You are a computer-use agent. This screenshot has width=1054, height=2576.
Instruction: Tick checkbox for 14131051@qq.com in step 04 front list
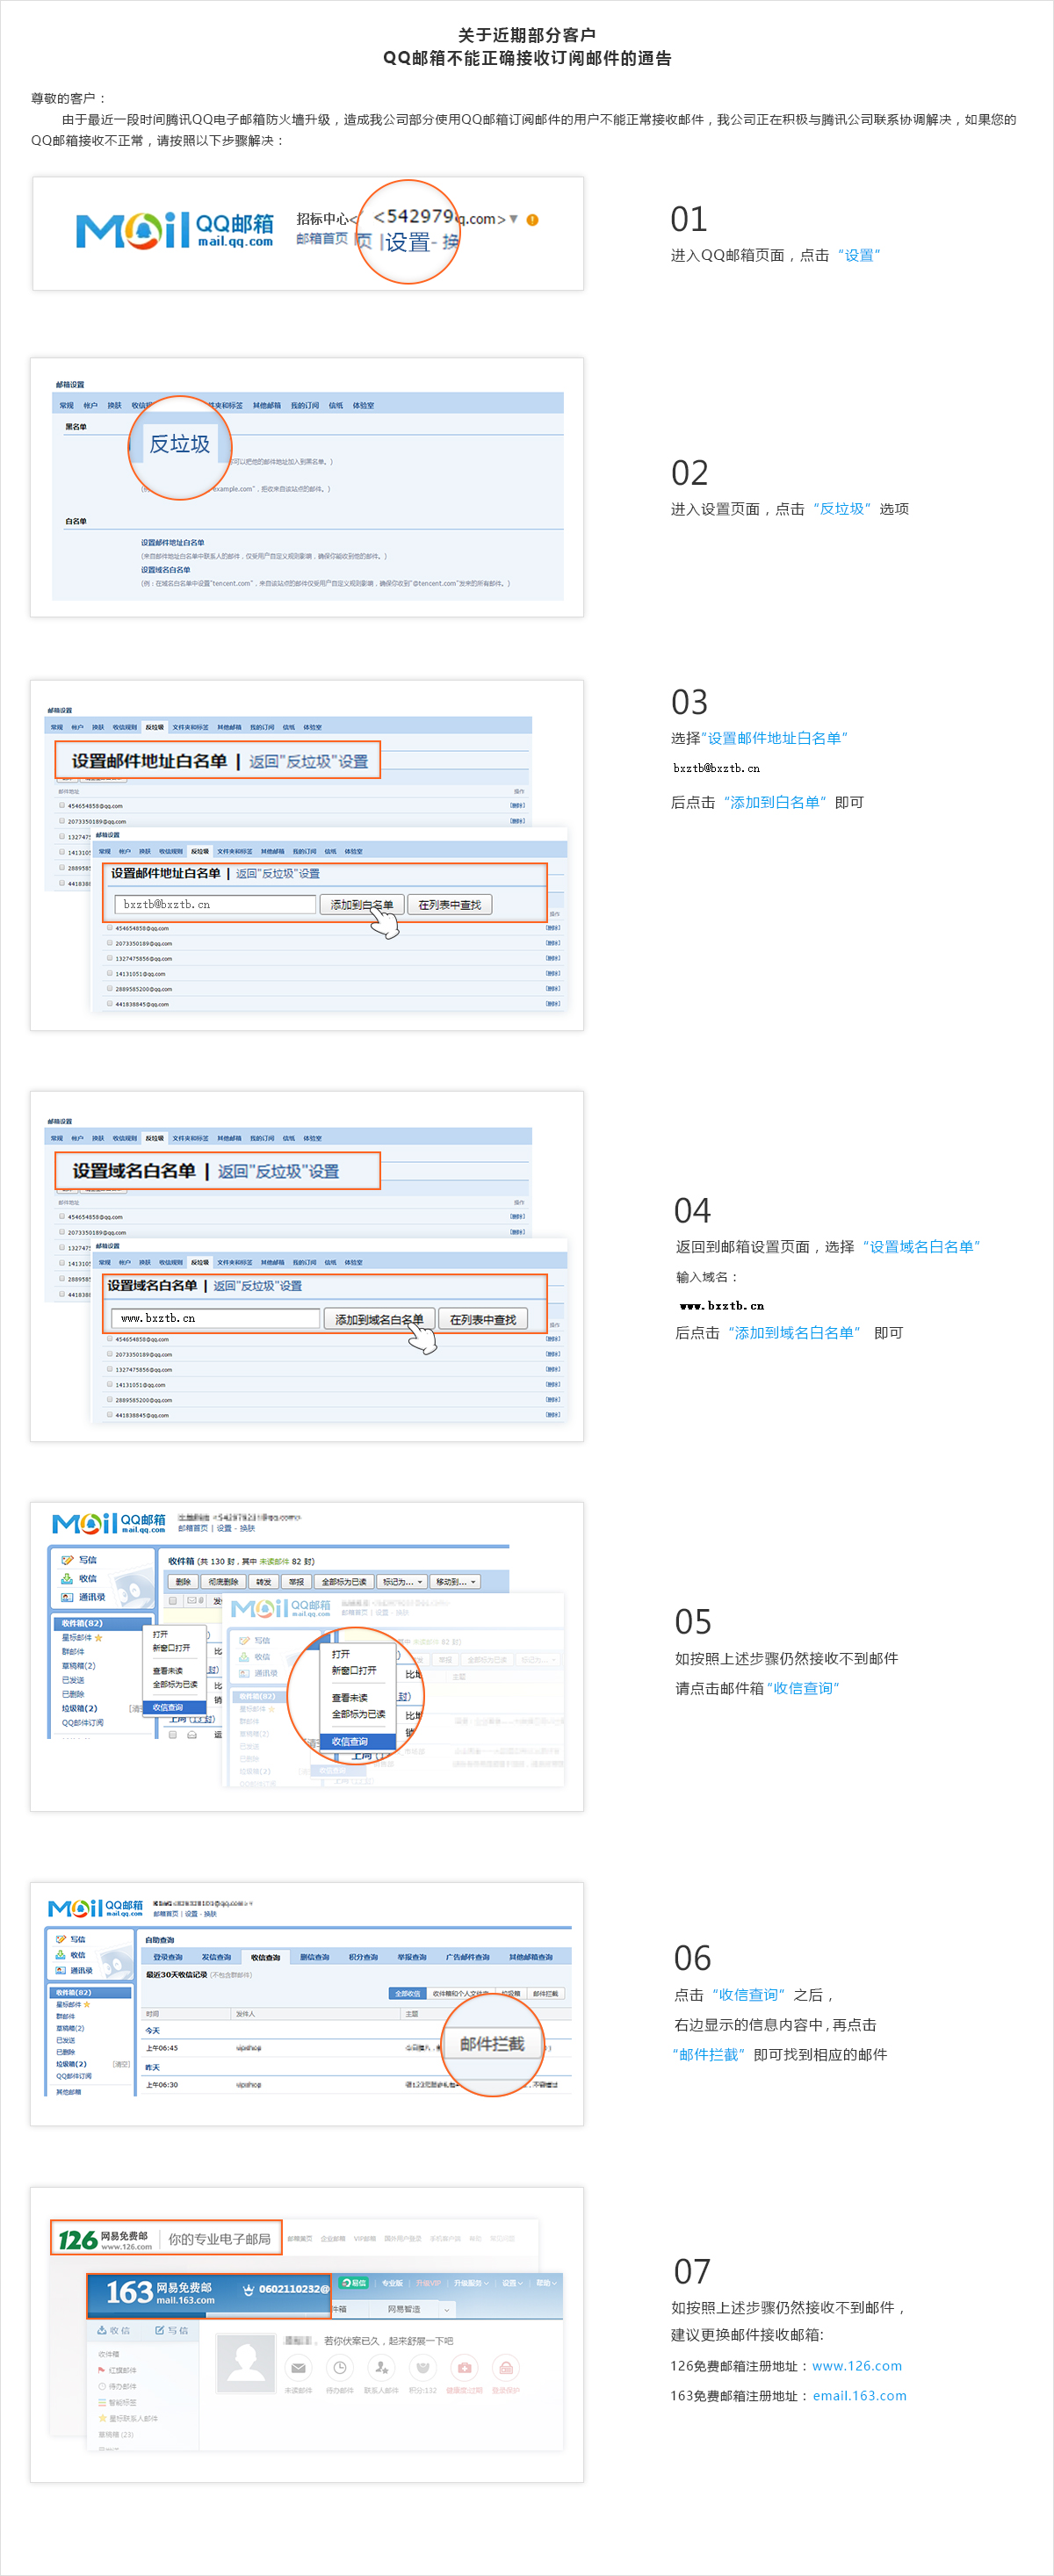point(110,1384)
